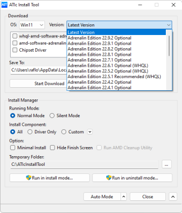
Task: Select the All install component option
Action: click(x=13, y=132)
